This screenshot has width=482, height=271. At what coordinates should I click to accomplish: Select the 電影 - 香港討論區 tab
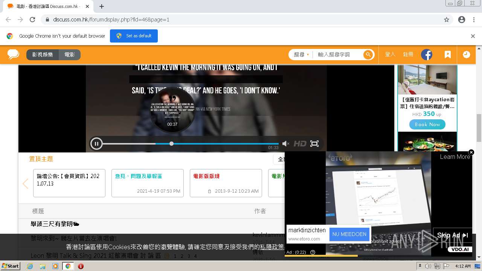pyautogui.click(x=48, y=6)
